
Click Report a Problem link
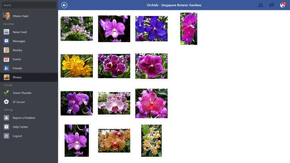[x=24, y=118]
